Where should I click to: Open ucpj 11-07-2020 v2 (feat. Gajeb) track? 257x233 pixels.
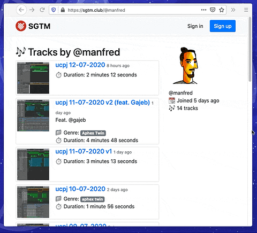102,103
